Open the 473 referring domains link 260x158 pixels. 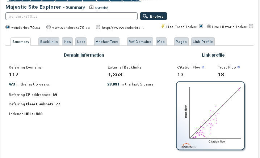[x=12, y=84]
